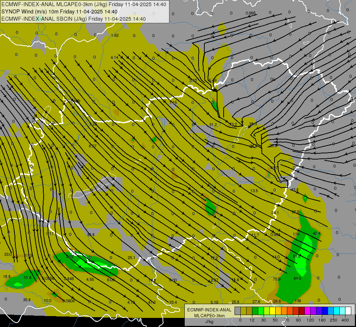
Task: Click the olive-yellow legend swatch above 0
Action: pos(243,311)
